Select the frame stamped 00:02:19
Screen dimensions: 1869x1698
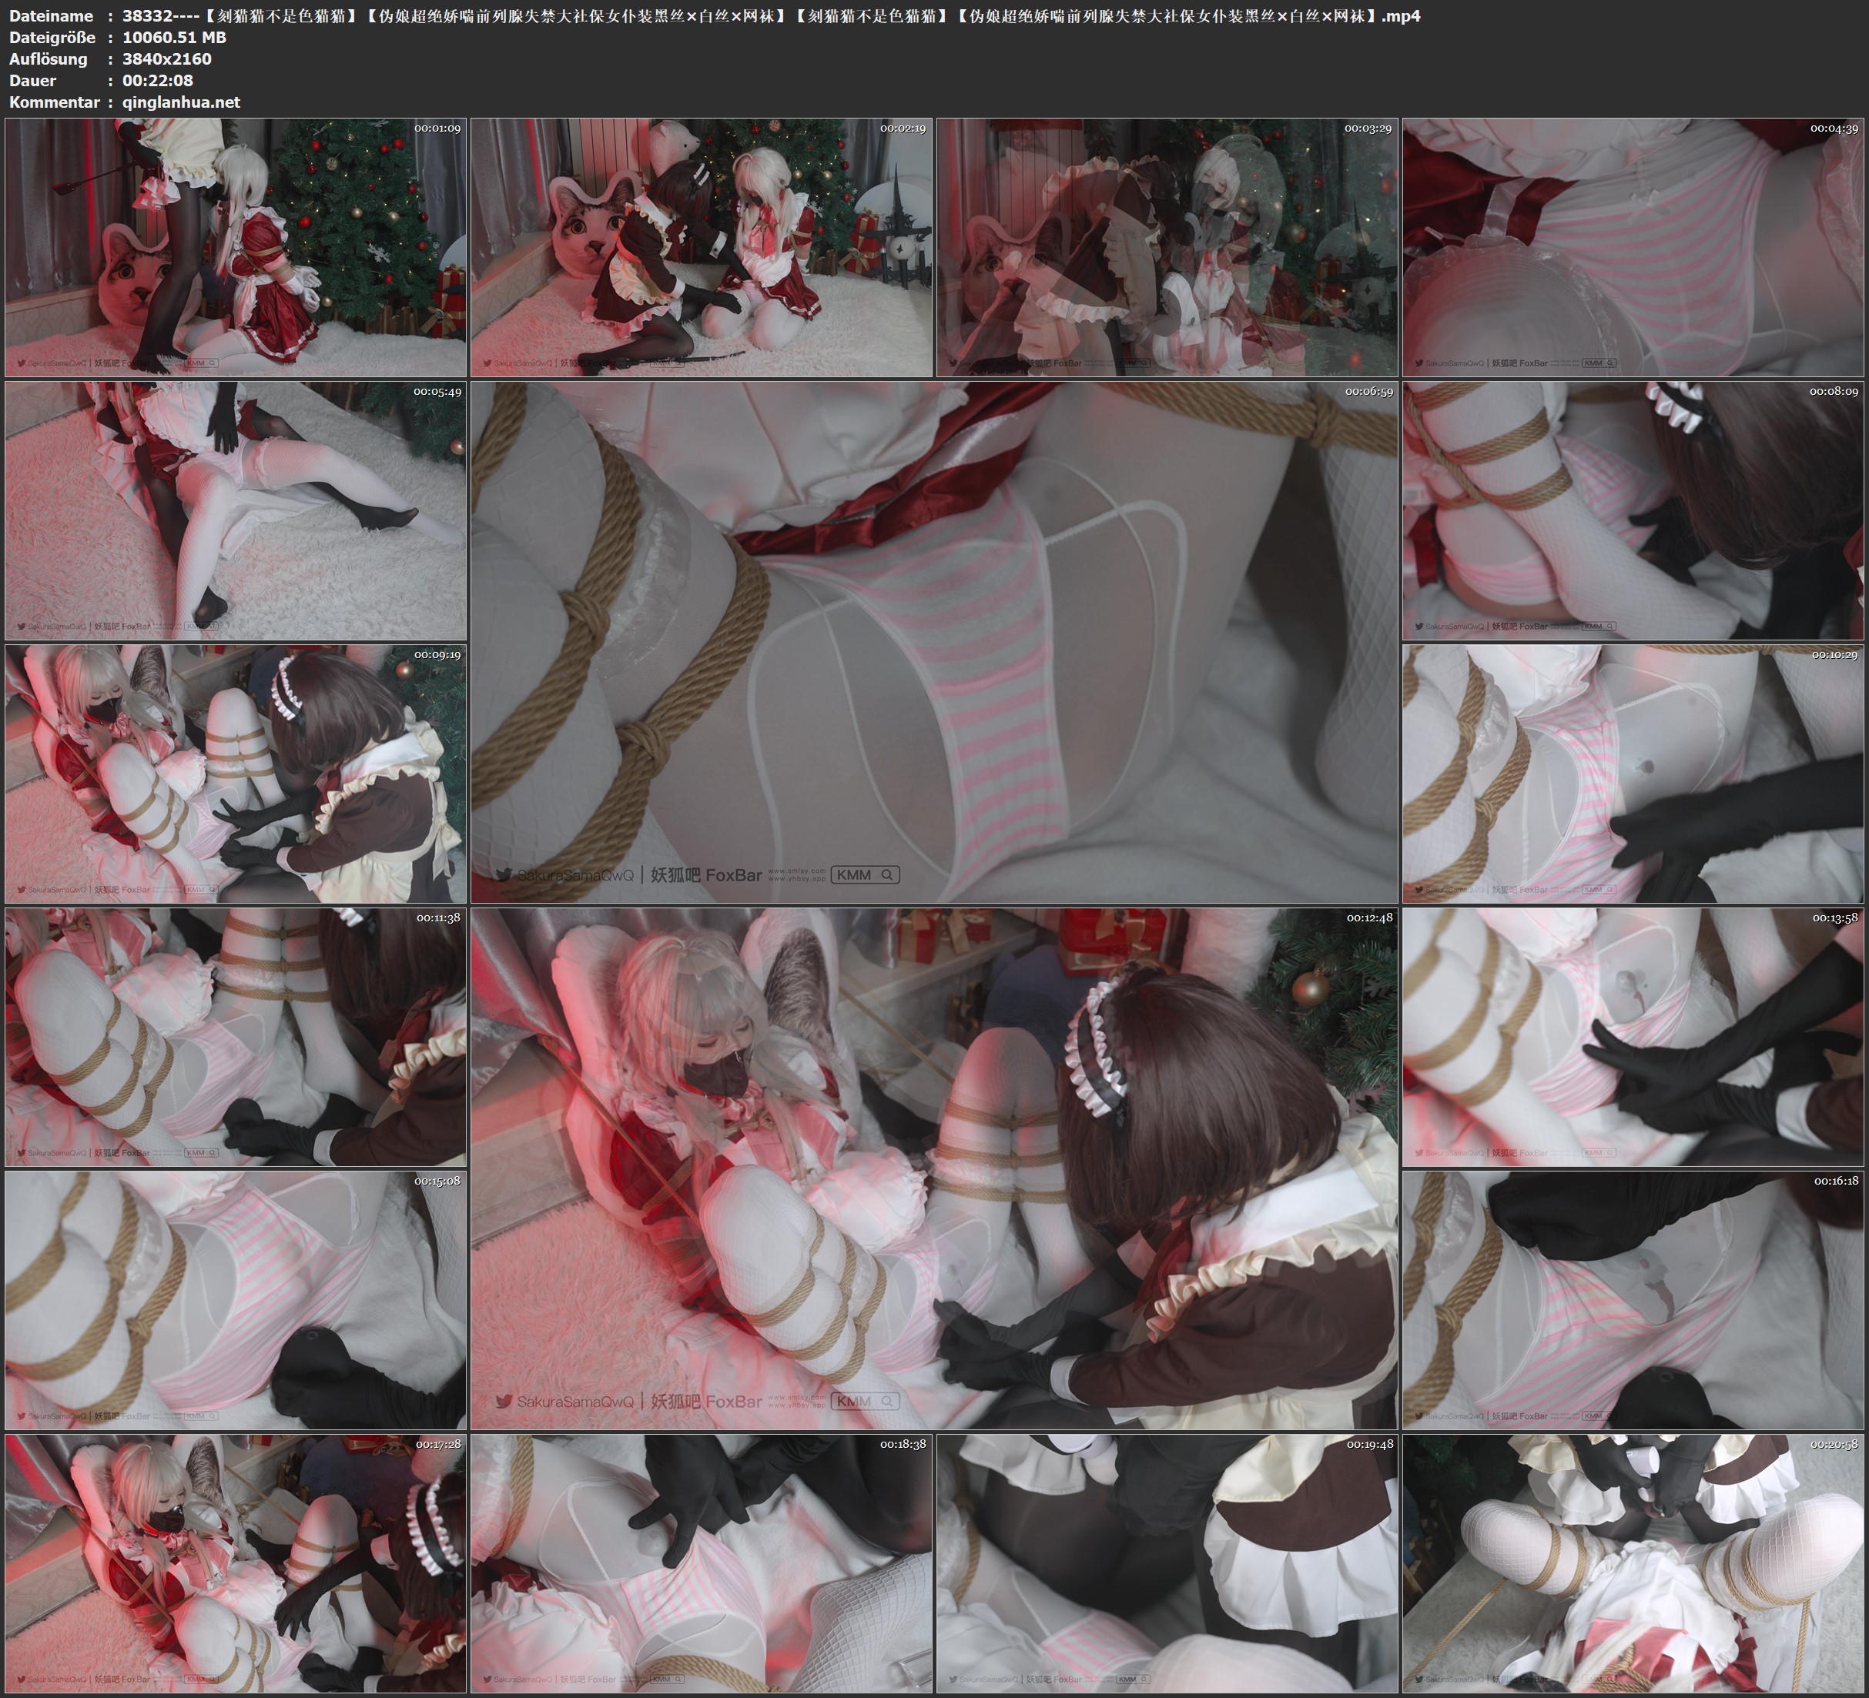coord(701,248)
